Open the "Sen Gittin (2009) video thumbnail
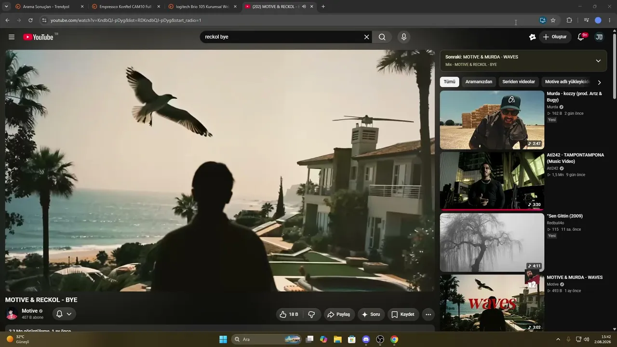 click(x=492, y=242)
